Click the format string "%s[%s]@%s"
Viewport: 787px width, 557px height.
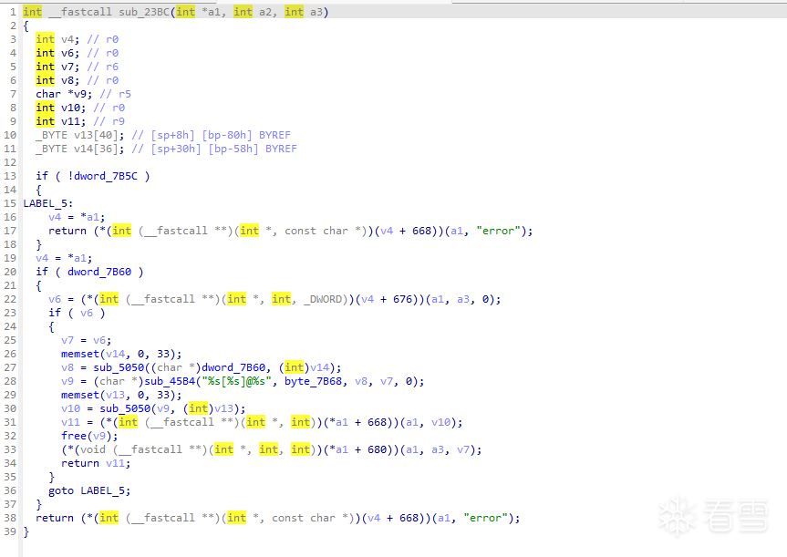(x=236, y=381)
